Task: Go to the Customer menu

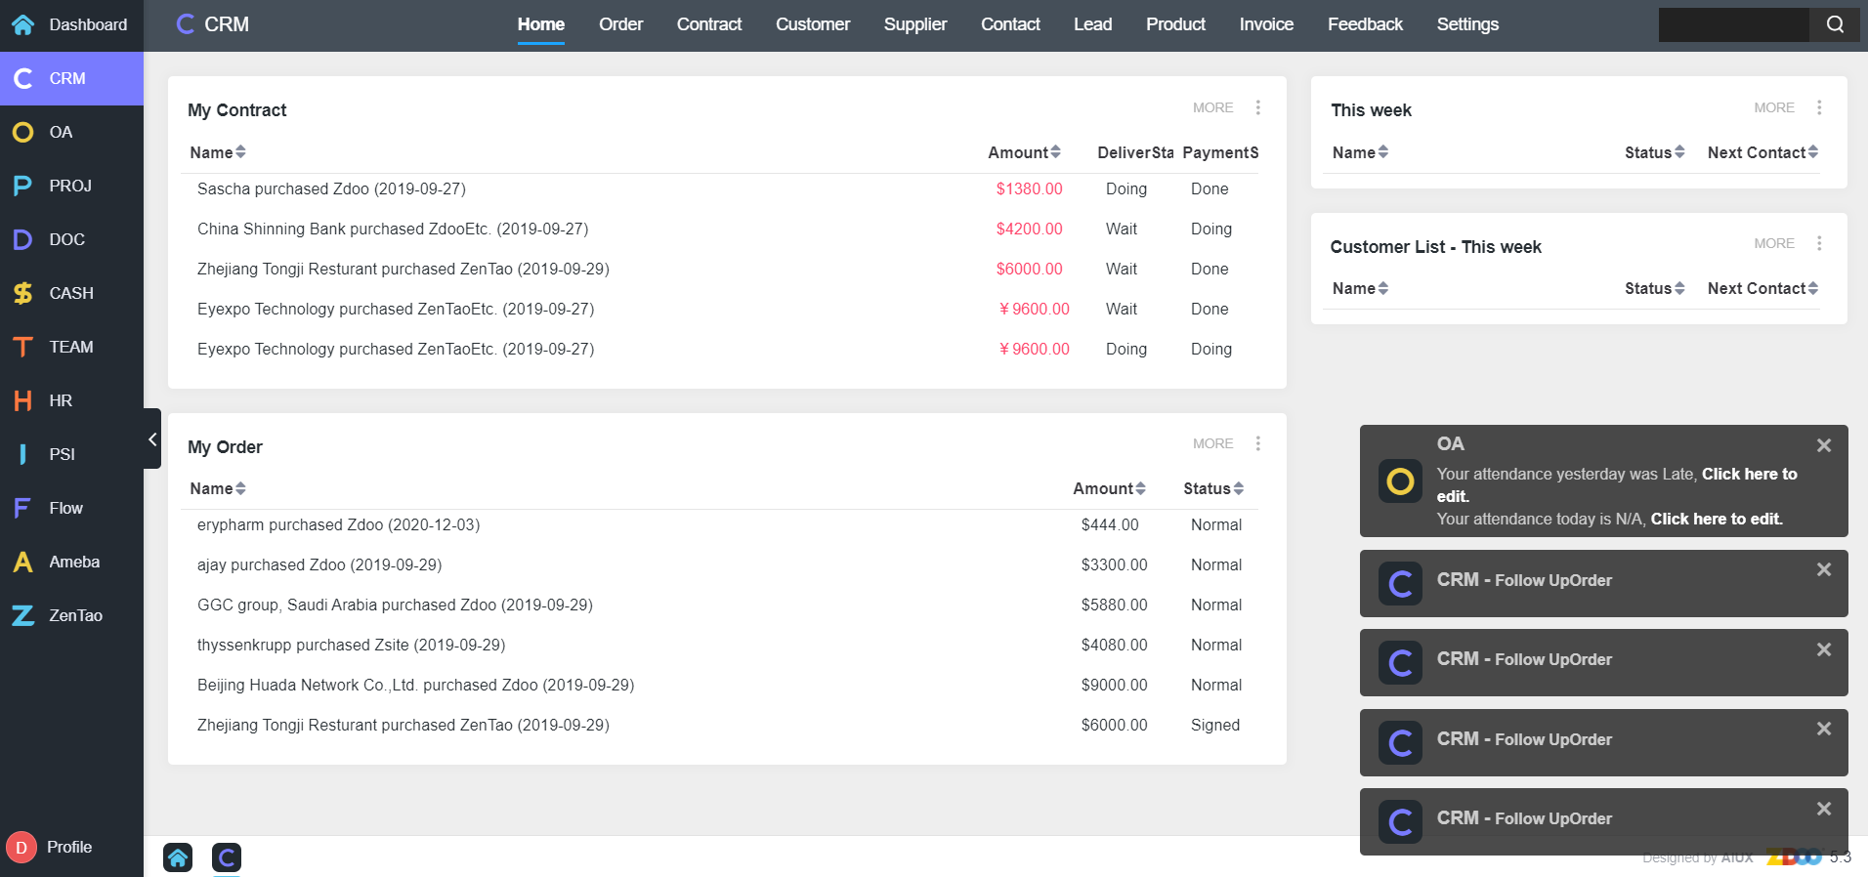Action: (812, 24)
